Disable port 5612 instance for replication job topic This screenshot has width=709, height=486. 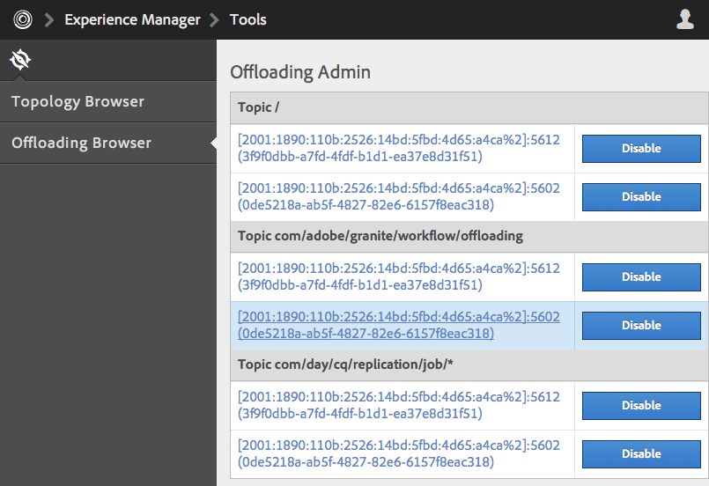click(641, 406)
